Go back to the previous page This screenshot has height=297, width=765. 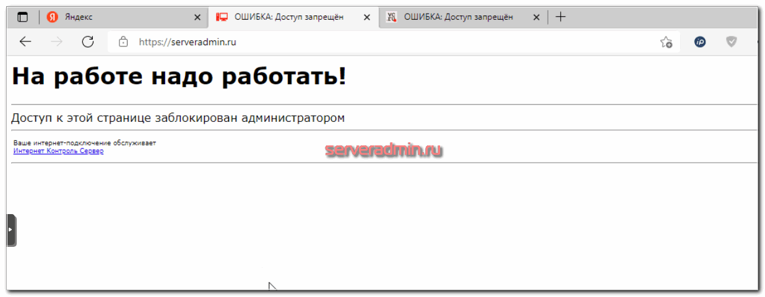[25, 42]
